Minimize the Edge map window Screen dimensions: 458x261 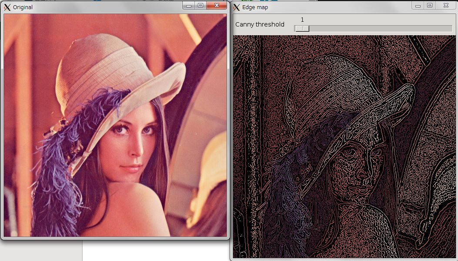coord(418,6)
